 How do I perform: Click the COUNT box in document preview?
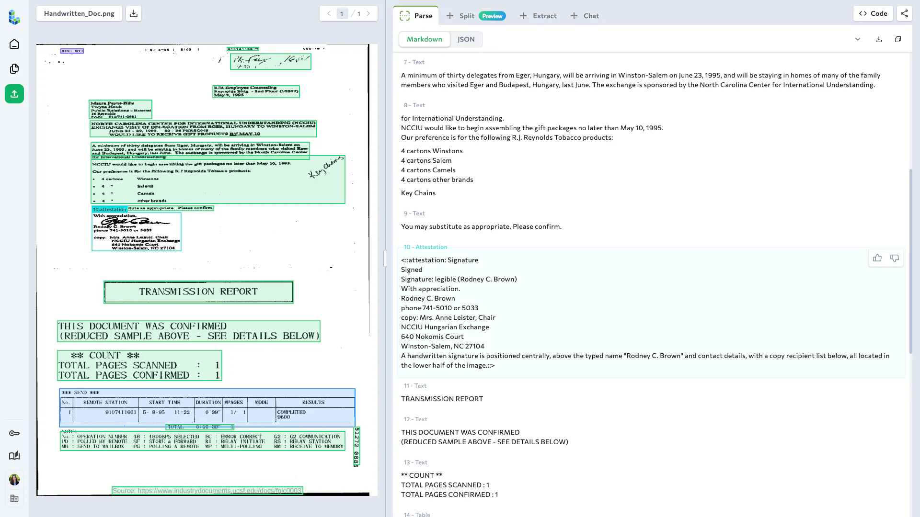click(x=139, y=366)
